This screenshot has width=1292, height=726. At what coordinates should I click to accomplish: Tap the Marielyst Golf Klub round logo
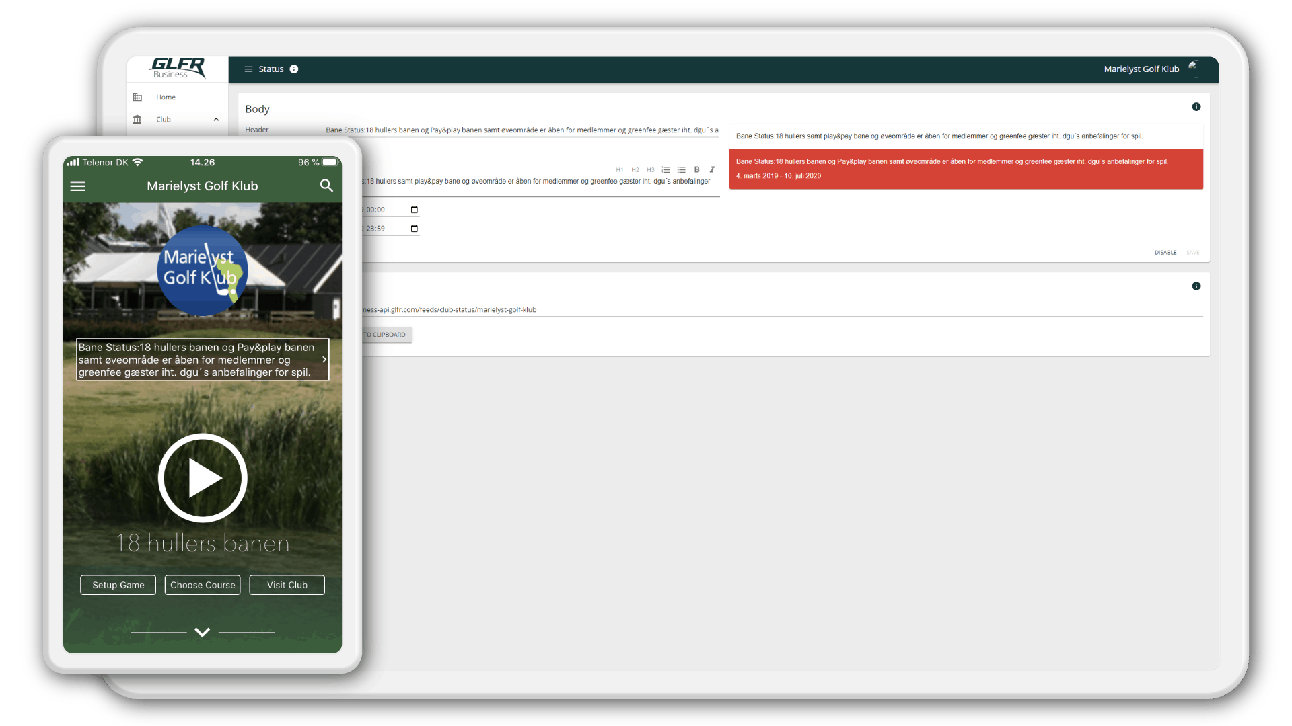pos(203,271)
